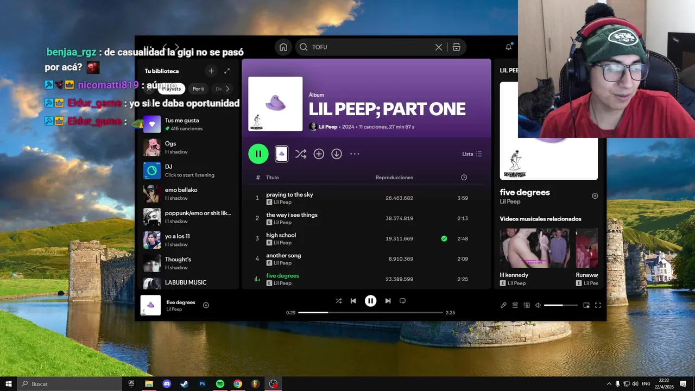The width and height of the screenshot is (695, 391).
Task: Open the Lil Peep artist link in the album header
Action: 328,127
